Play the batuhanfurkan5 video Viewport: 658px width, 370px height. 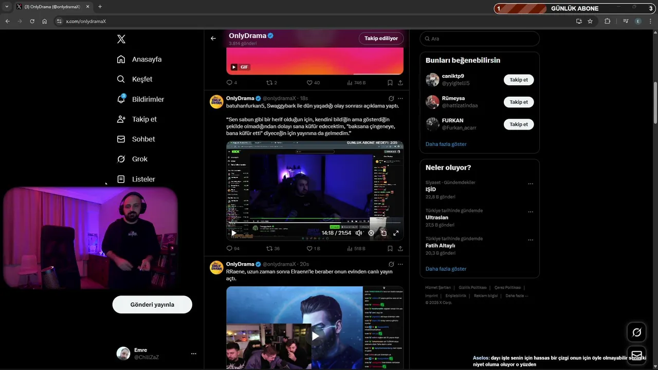pos(234,233)
